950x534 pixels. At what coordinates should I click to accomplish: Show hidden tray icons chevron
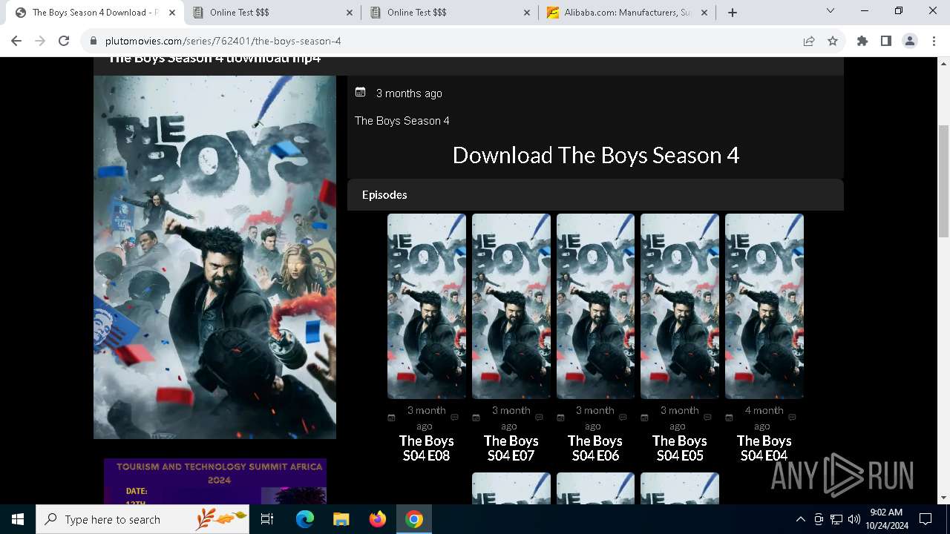[800, 519]
